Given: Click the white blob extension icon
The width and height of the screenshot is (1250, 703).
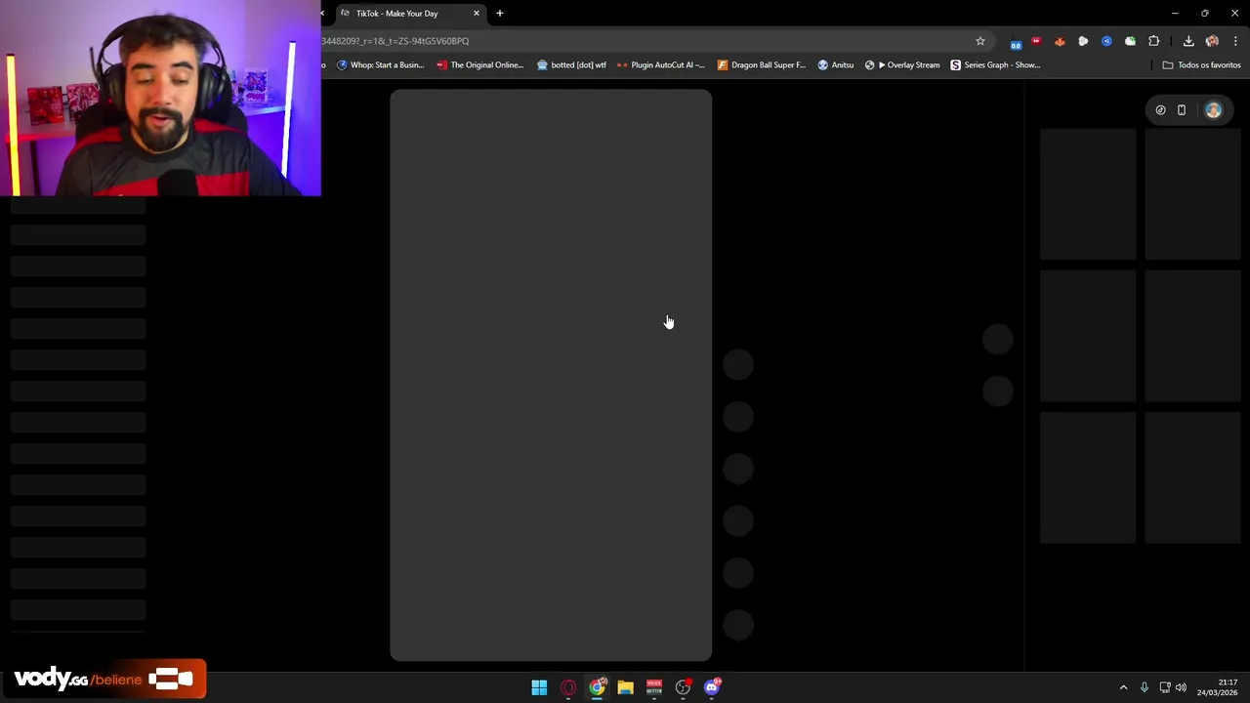Looking at the screenshot, I should (x=1083, y=41).
